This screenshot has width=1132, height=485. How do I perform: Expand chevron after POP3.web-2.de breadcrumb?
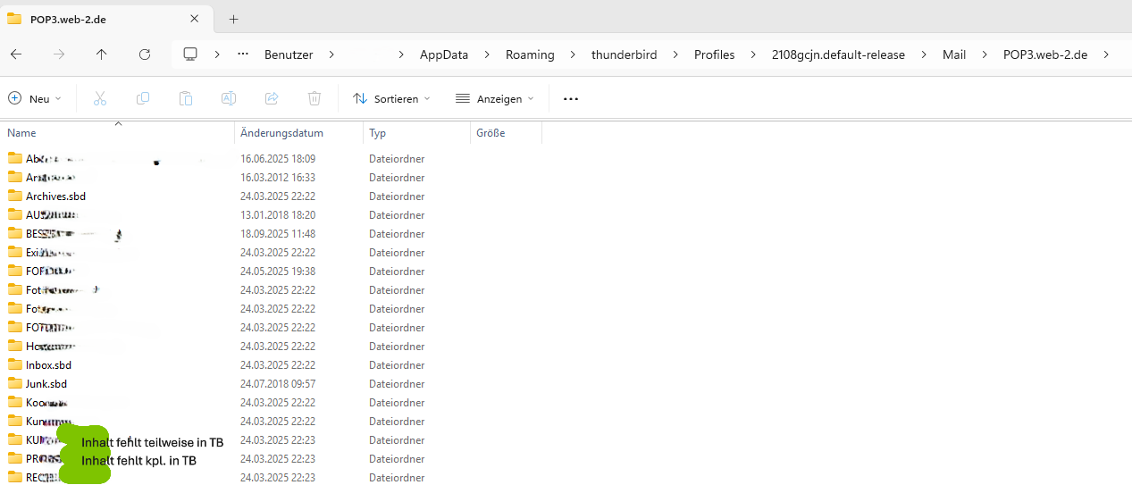click(1106, 54)
